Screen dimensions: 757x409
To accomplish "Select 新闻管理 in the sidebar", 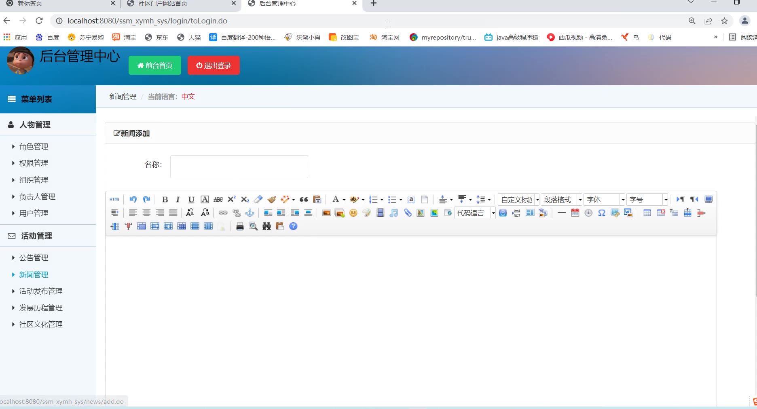I will tap(34, 274).
